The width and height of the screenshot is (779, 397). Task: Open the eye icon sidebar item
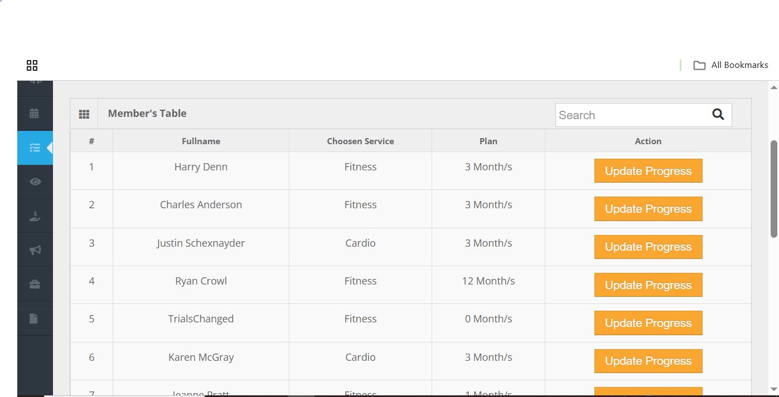point(35,182)
